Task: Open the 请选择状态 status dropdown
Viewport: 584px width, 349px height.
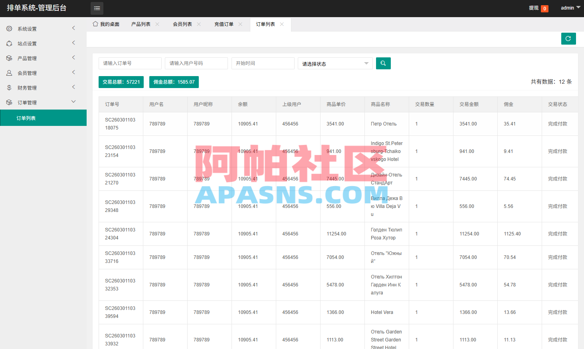Action: pos(335,63)
